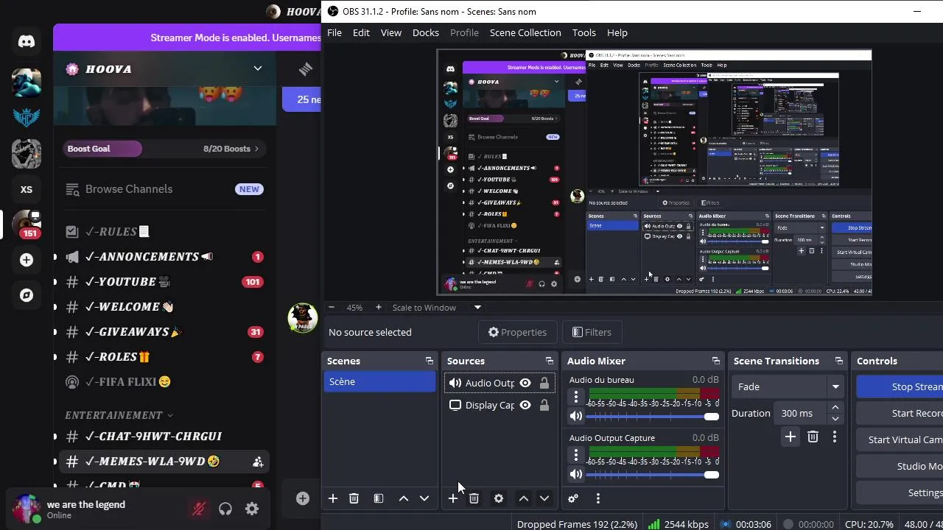Move source up in the Sources toolbar

(x=524, y=498)
